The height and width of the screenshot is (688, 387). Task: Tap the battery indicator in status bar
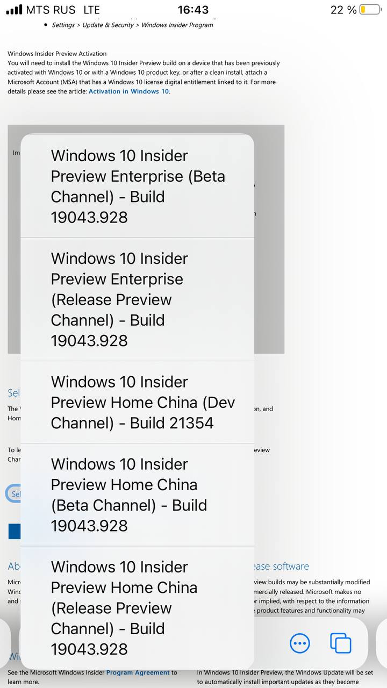(x=370, y=10)
